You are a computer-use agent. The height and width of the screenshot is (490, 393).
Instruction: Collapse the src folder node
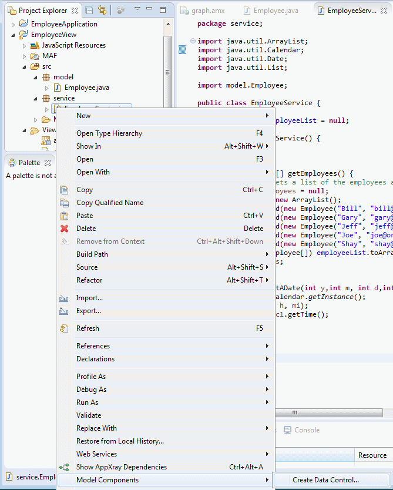click(24, 67)
